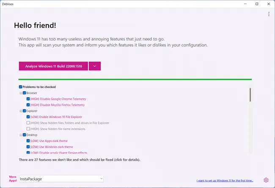The width and height of the screenshot is (275, 188).
Task: Collapse the Desktop tree group
Action: 20,135
